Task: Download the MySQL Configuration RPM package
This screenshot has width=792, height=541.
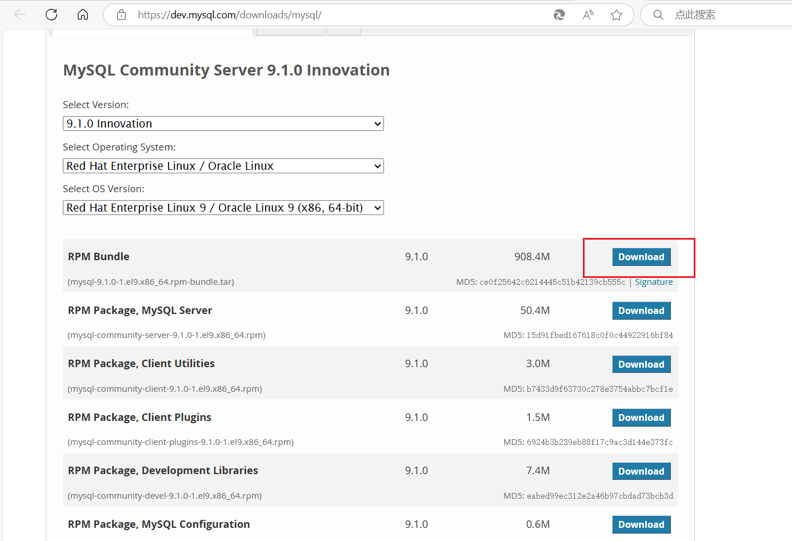Action: pos(641,524)
